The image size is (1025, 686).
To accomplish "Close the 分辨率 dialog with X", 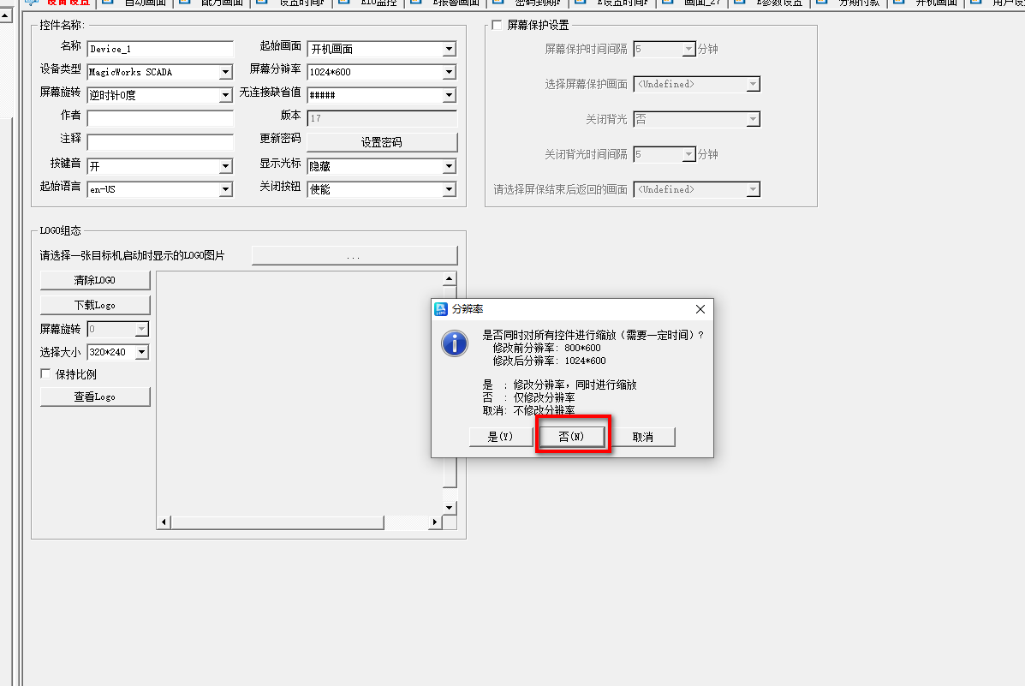I will pos(700,308).
